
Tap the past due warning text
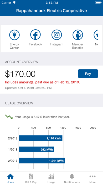click(43, 82)
